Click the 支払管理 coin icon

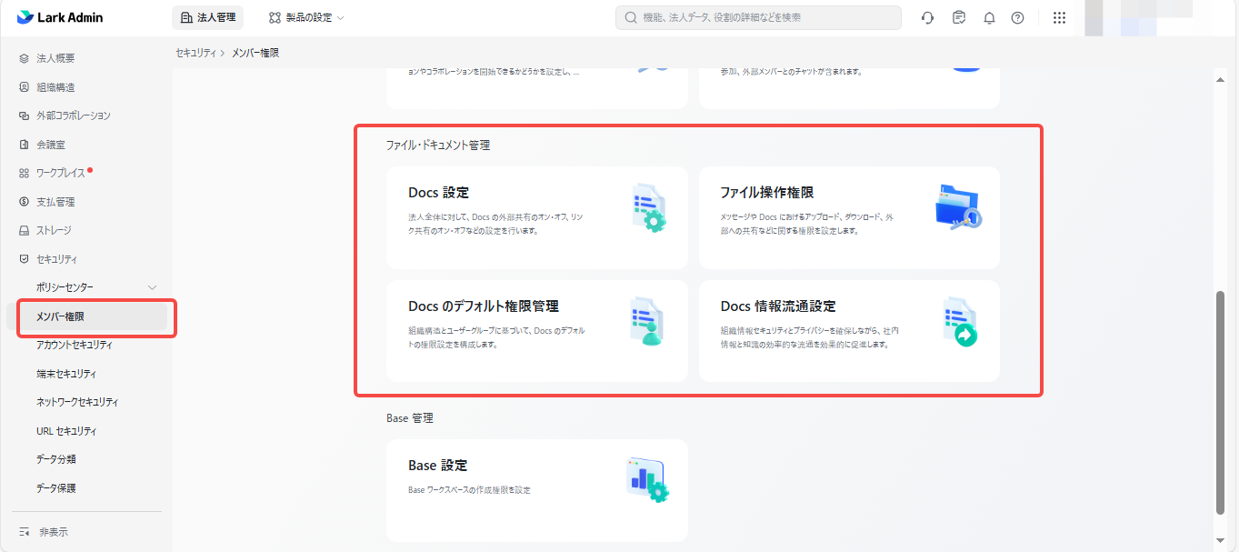tap(25, 202)
